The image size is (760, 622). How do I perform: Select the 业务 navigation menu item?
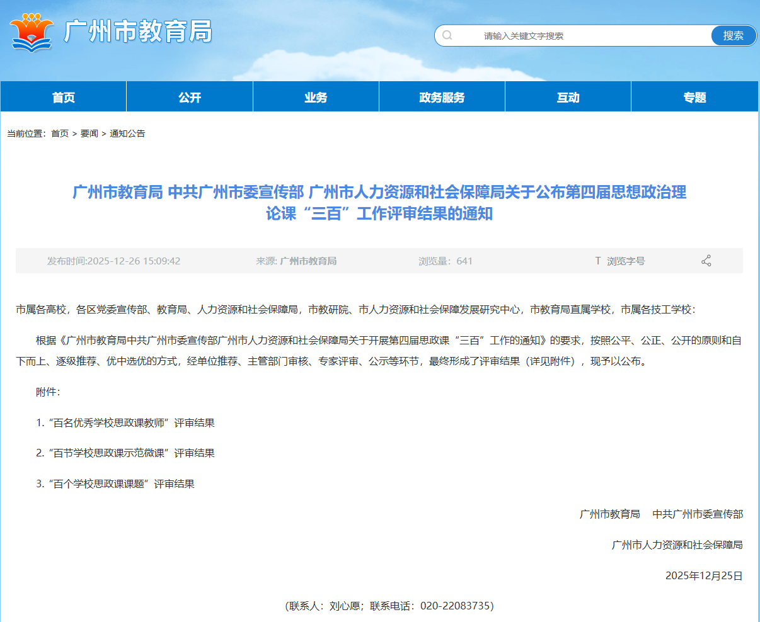[316, 97]
